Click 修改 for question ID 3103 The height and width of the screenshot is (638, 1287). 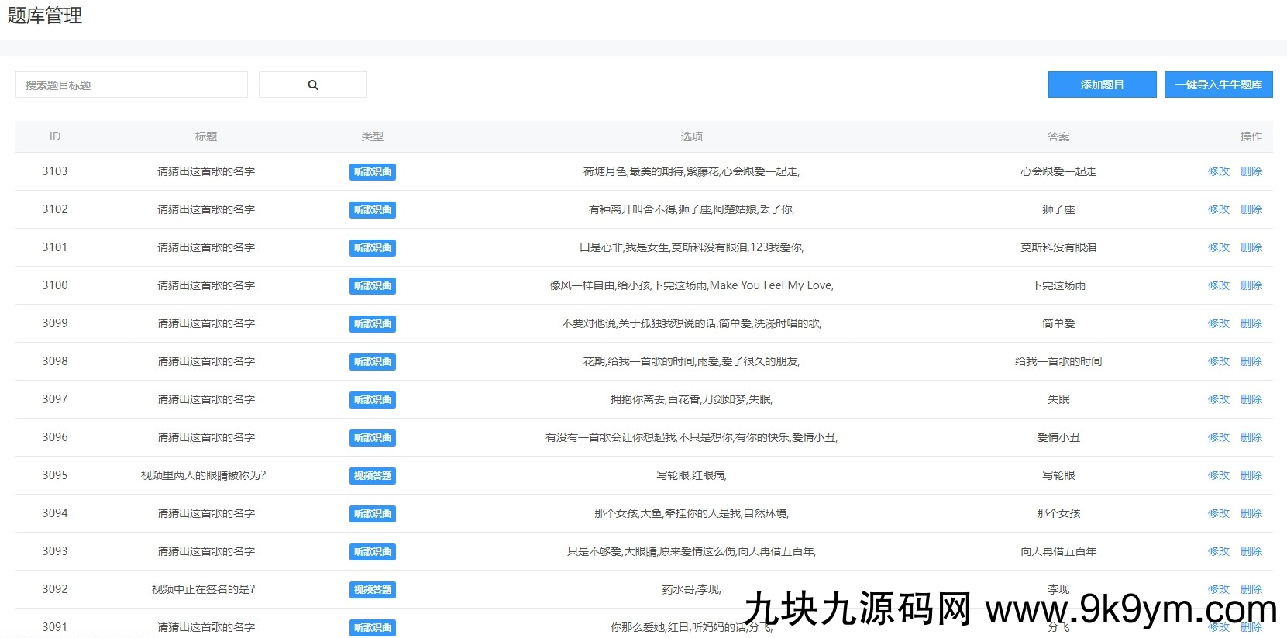[1218, 171]
